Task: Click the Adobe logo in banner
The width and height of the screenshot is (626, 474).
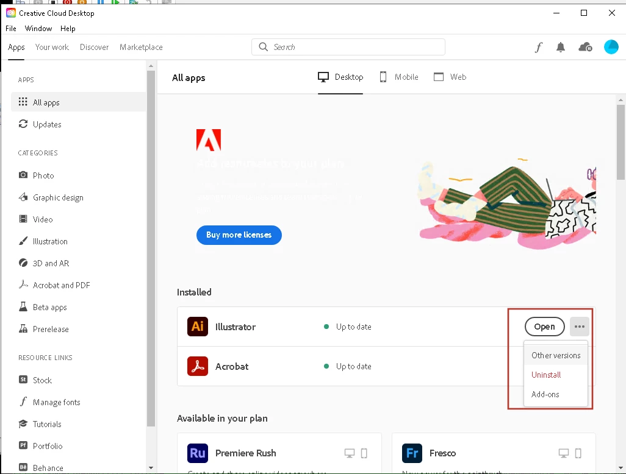Action: click(209, 140)
